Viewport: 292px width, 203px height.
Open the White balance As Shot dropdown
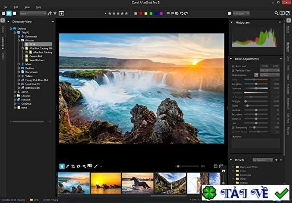click(x=270, y=75)
